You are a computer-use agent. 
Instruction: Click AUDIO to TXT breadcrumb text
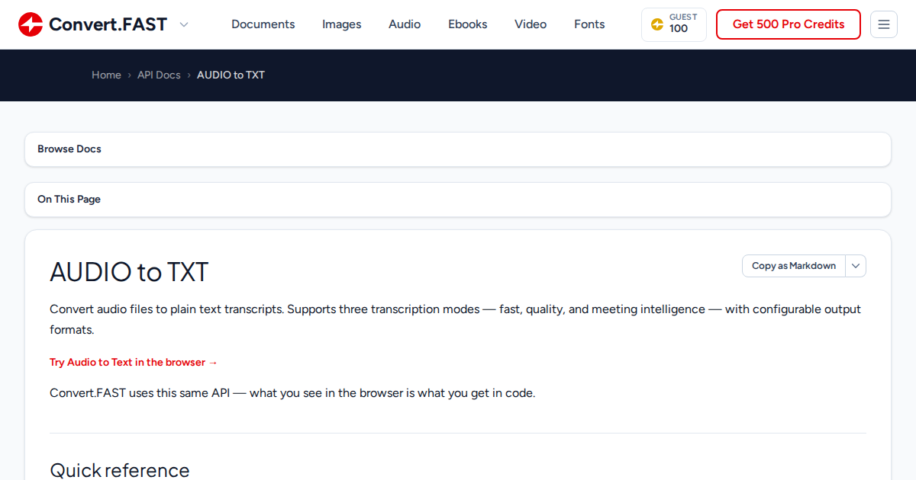tap(231, 75)
